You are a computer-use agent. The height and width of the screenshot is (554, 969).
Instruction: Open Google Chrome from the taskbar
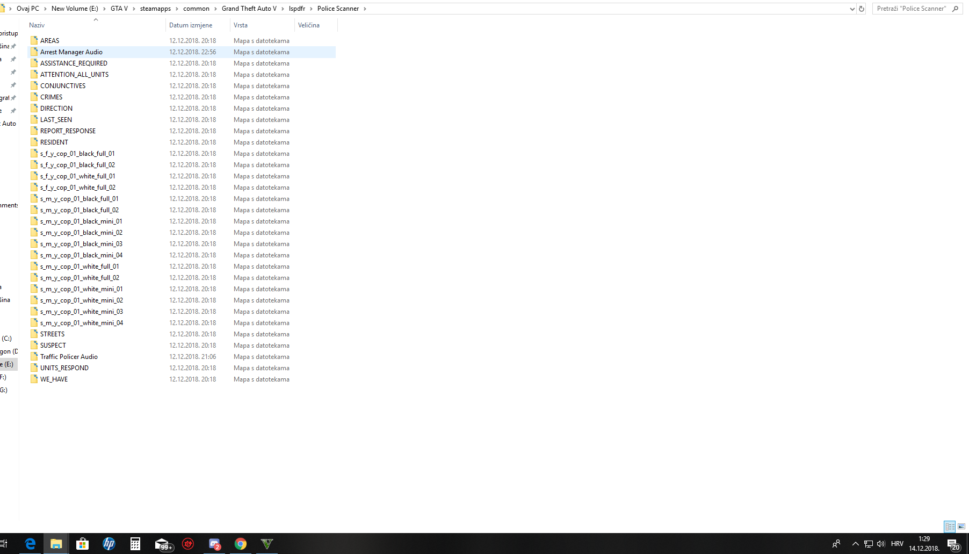click(241, 544)
